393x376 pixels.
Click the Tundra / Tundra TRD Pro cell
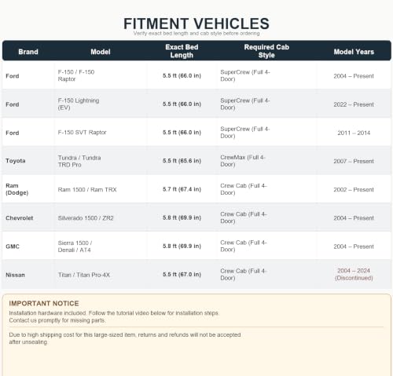pos(79,161)
